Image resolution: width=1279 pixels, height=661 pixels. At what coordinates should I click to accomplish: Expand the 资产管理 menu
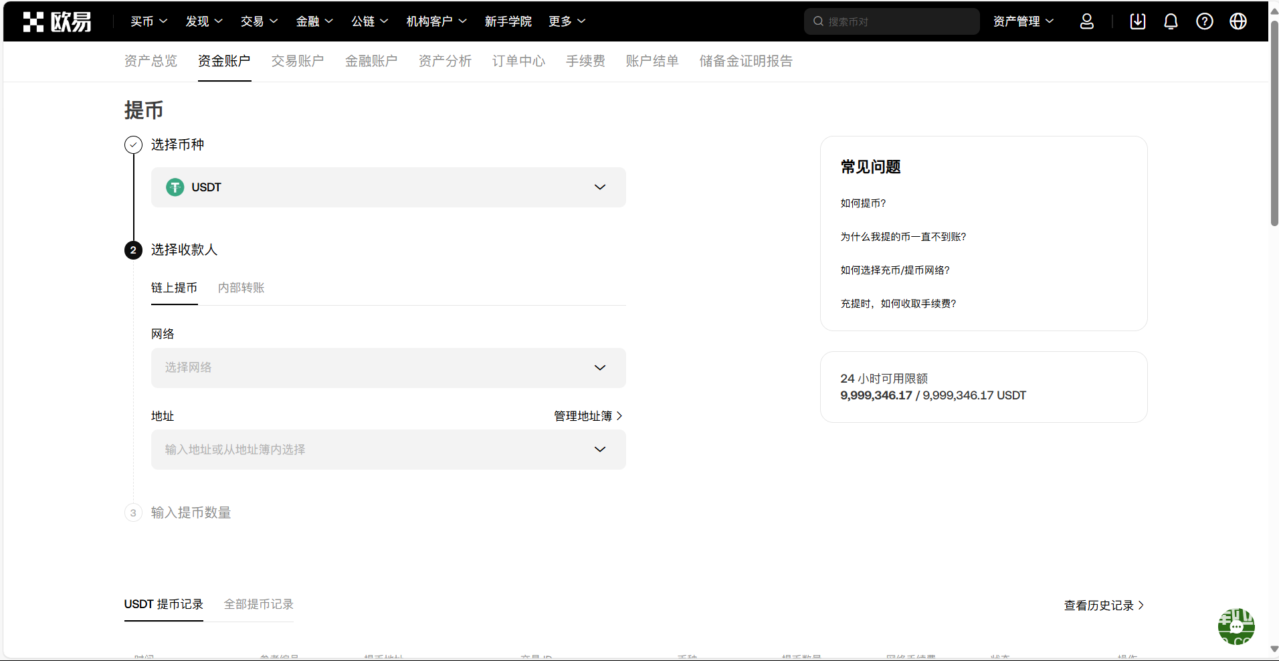click(1023, 21)
